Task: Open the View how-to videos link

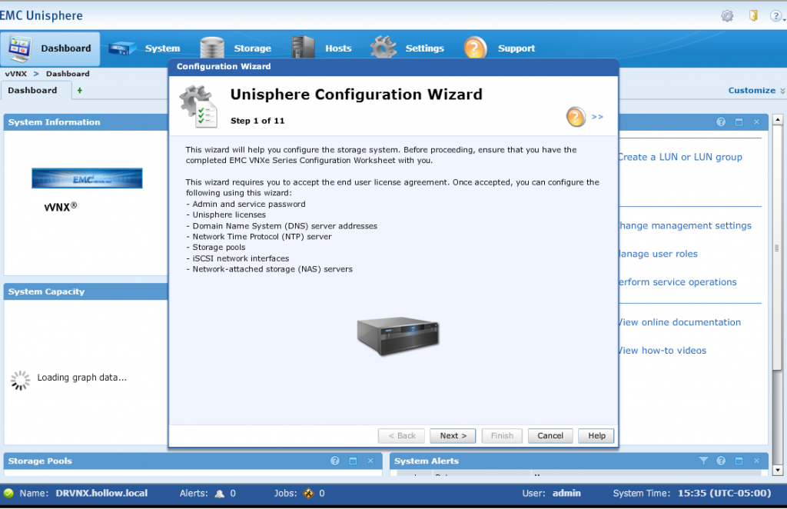Action: click(x=661, y=350)
